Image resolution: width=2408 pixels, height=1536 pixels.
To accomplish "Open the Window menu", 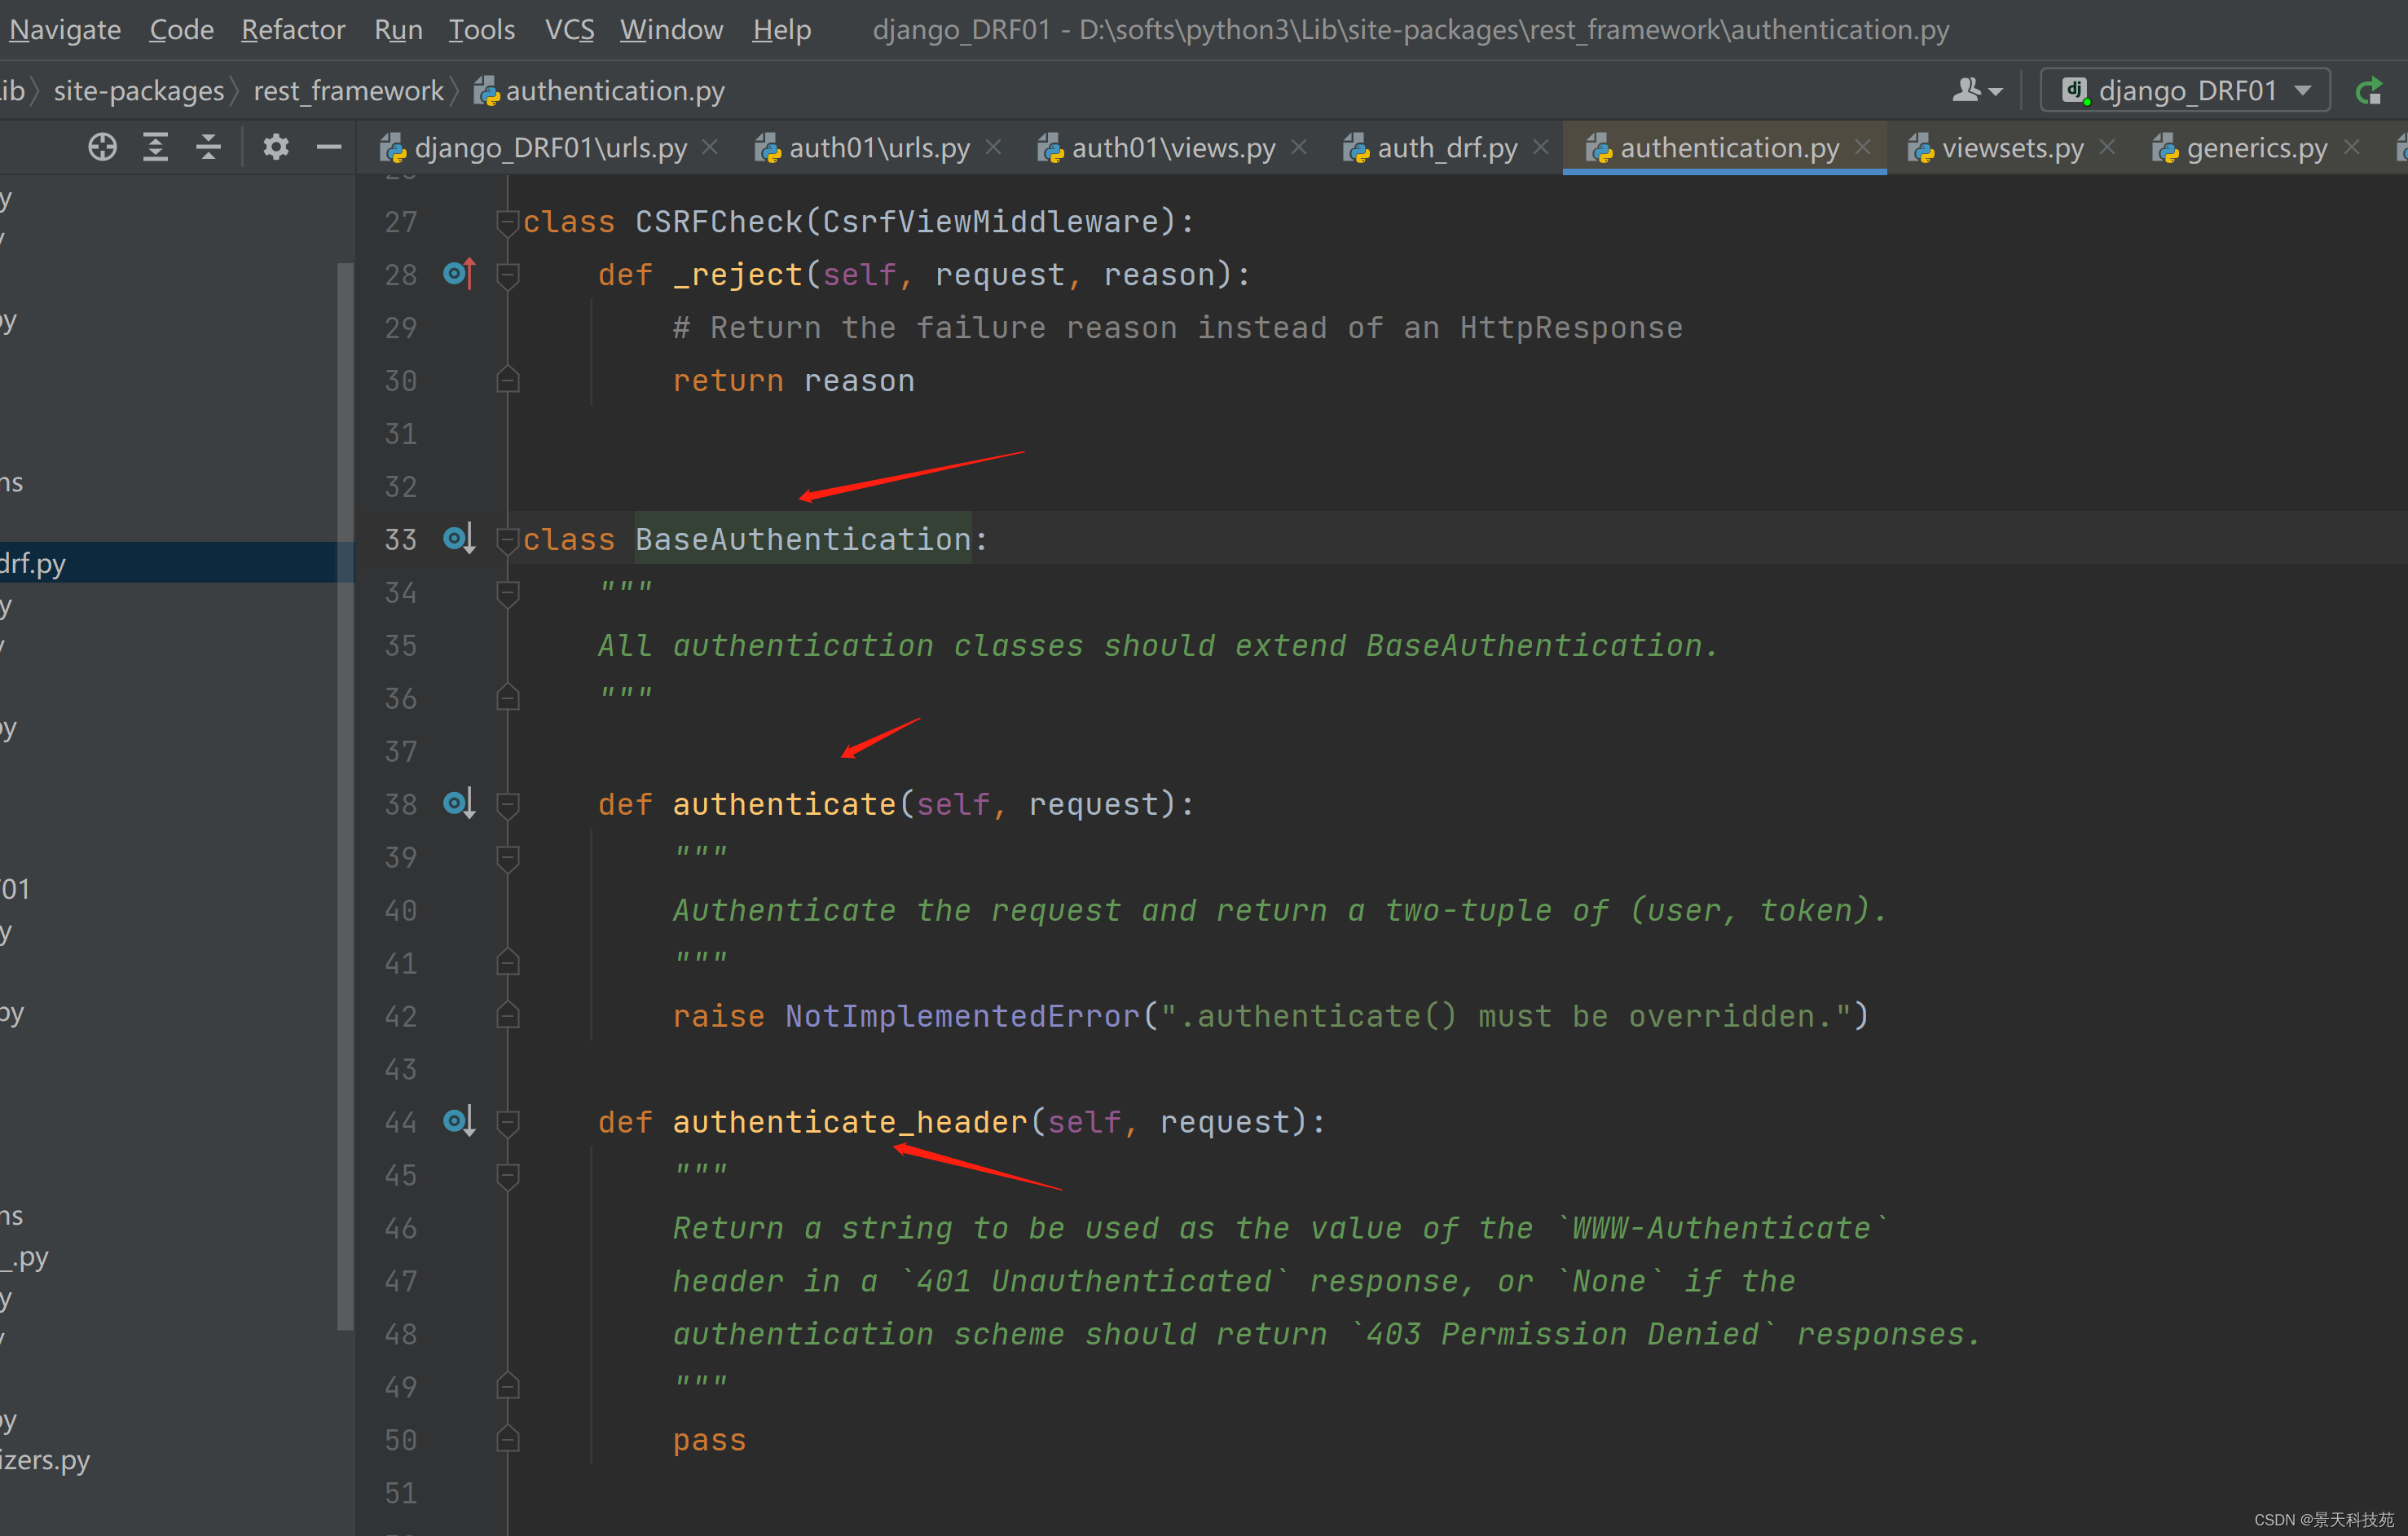I will coord(671,30).
